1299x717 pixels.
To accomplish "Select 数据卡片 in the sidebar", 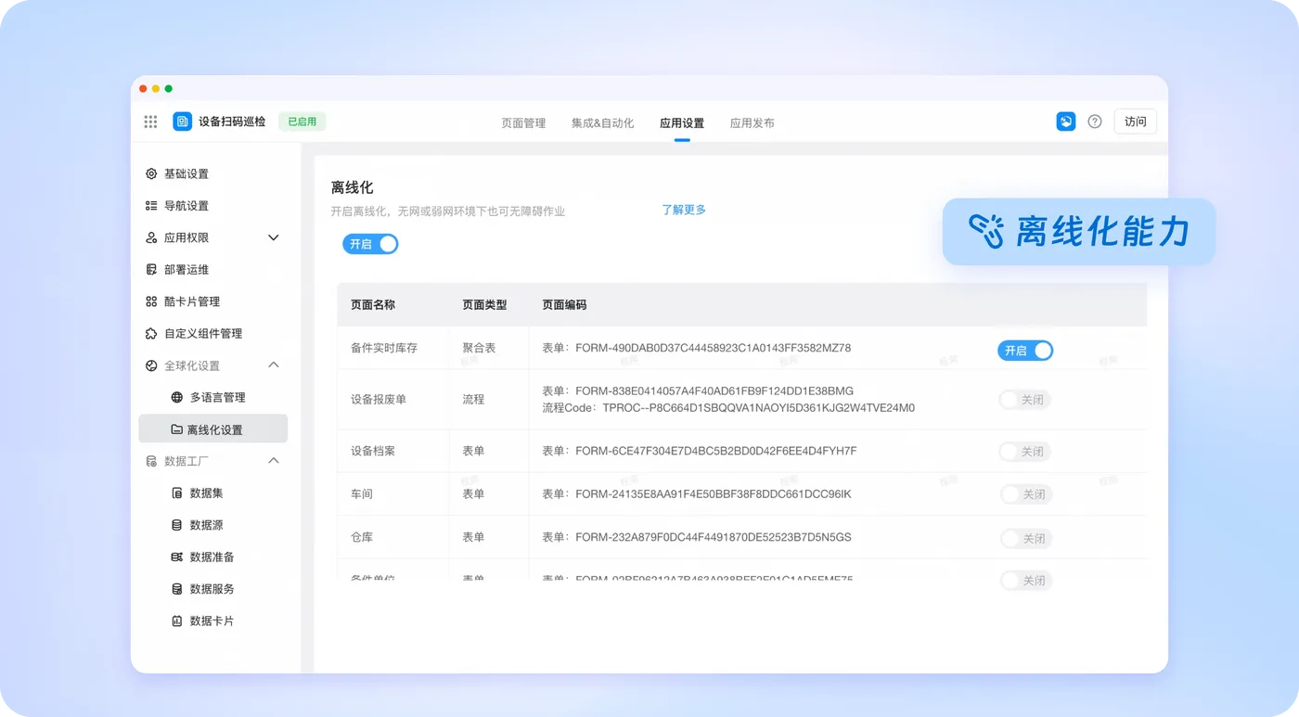I will [212, 621].
